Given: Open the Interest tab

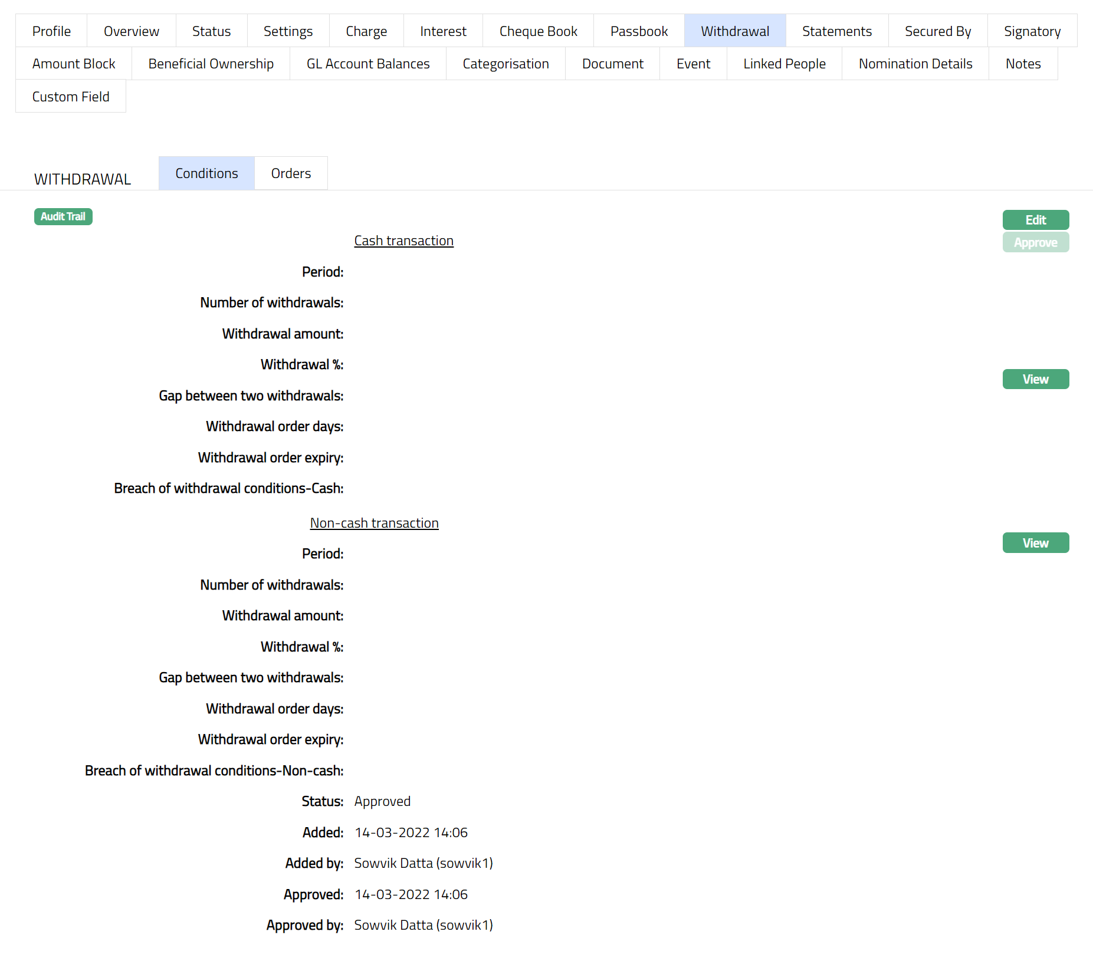Looking at the screenshot, I should coord(443,31).
